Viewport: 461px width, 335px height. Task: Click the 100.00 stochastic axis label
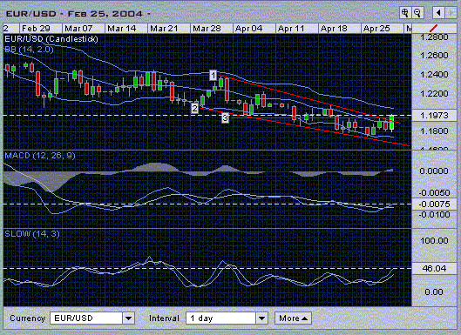[x=434, y=241]
